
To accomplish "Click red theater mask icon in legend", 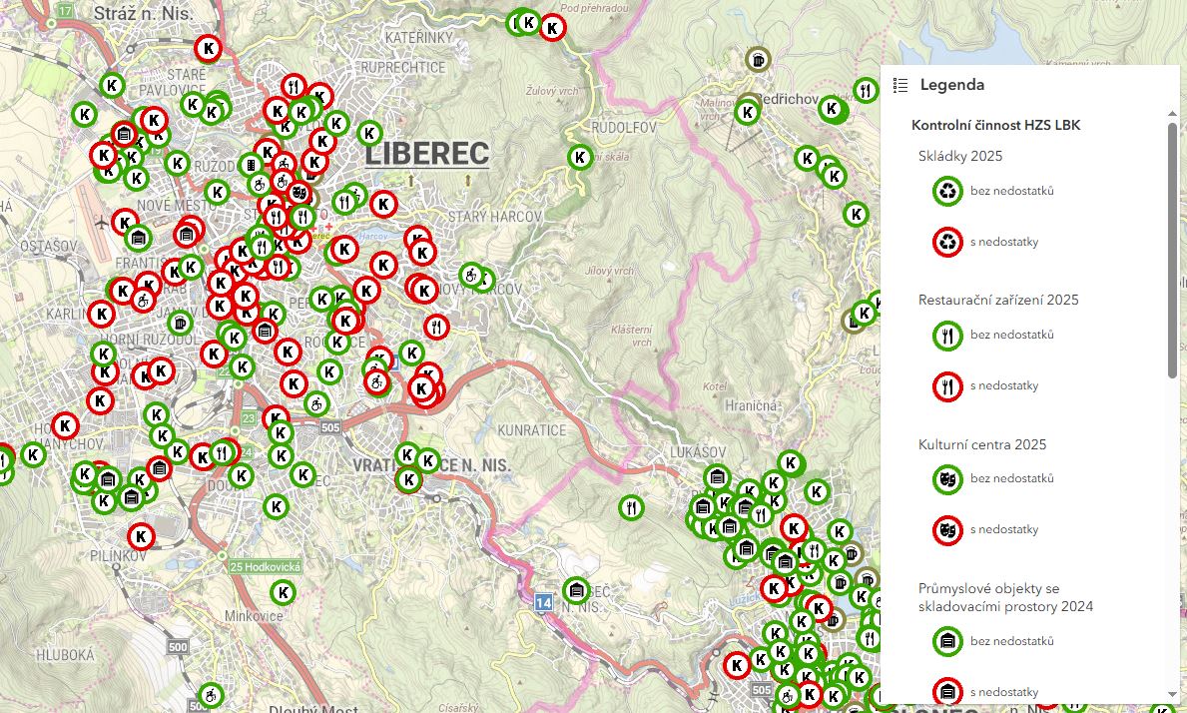I will pyautogui.click(x=947, y=529).
